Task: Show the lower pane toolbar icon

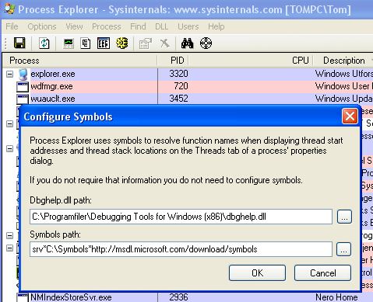Action: tap(104, 43)
